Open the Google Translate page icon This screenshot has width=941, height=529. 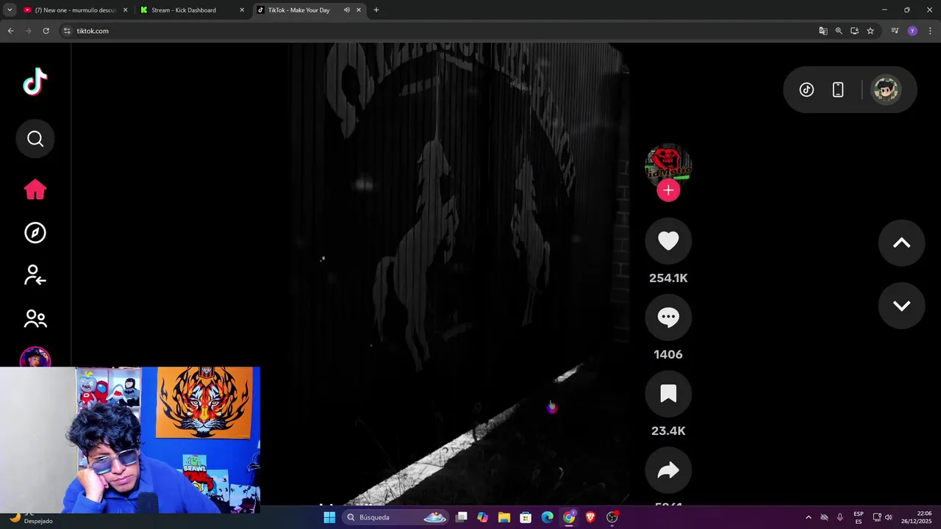point(823,31)
